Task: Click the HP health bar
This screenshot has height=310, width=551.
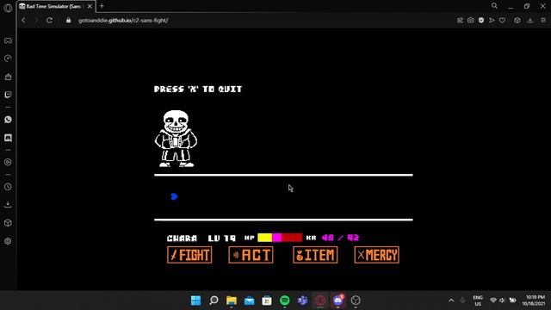Action: (280, 238)
